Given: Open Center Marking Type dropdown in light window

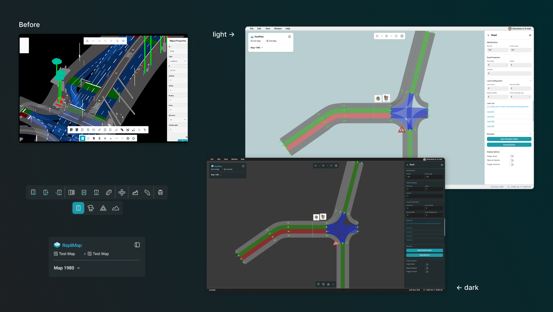Looking at the screenshot, I should tap(521, 97).
